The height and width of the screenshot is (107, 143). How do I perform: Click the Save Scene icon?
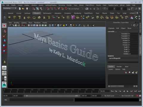tap(27, 9)
